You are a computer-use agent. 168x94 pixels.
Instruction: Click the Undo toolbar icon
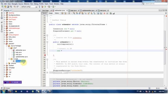click(x=15, y=7)
